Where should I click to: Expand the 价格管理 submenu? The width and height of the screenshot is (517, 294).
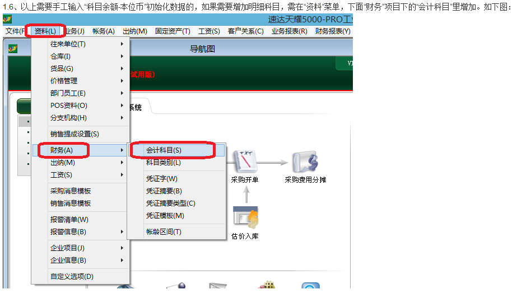point(81,81)
